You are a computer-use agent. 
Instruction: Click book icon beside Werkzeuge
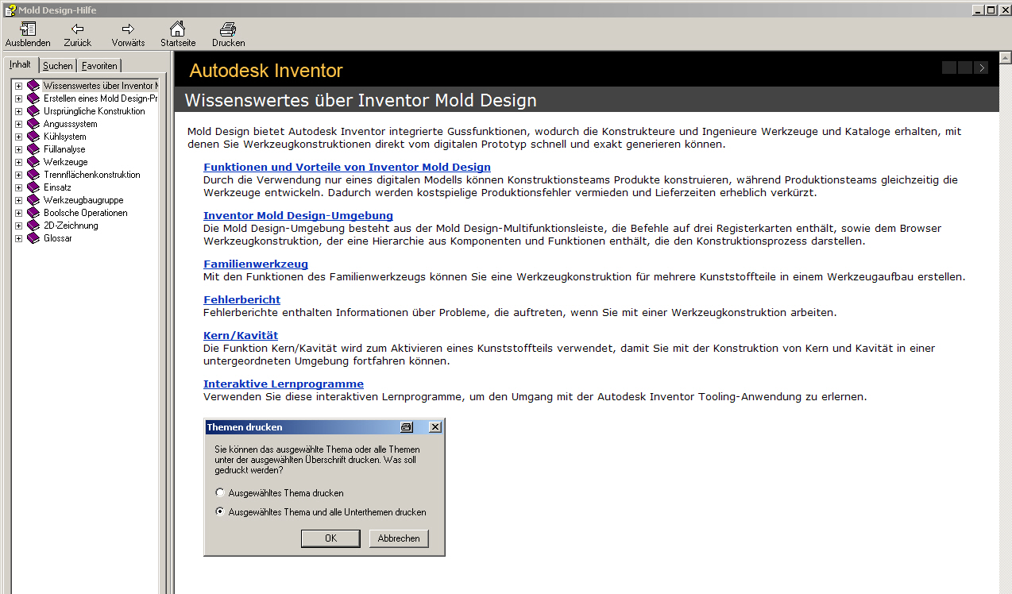[x=33, y=162]
